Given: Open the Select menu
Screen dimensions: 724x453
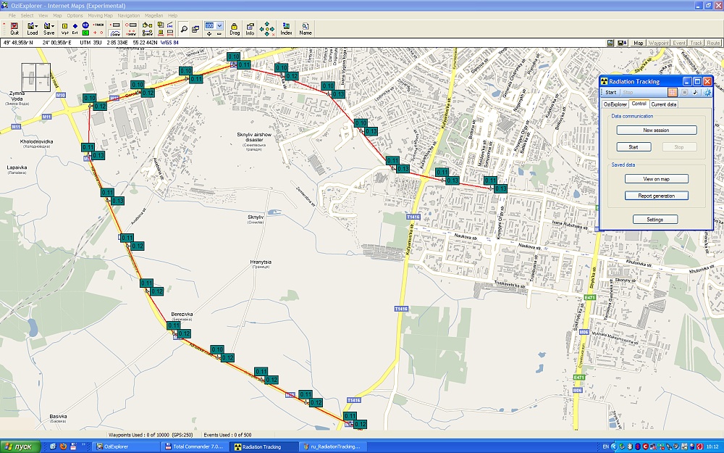Looking at the screenshot, I should coord(27,15).
